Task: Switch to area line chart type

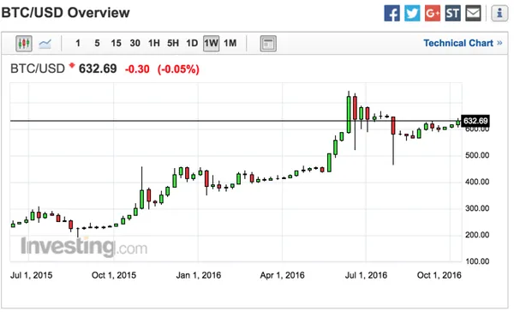Action: (x=45, y=44)
